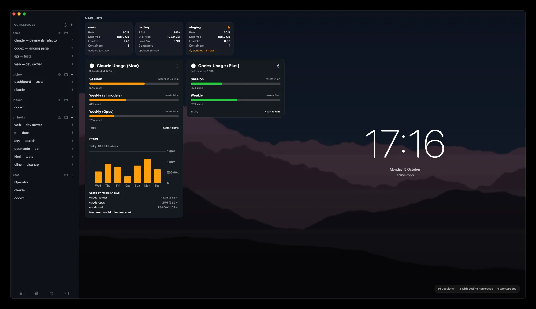Open the claude — payments refactor session
The width and height of the screenshot is (536, 309).
44,40
